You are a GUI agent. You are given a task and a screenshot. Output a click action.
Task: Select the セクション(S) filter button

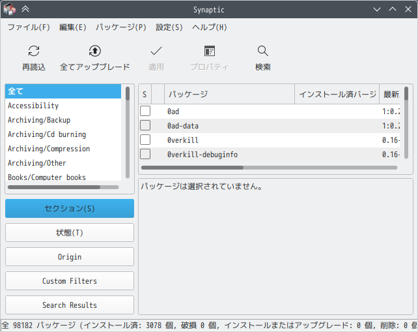tap(70, 208)
